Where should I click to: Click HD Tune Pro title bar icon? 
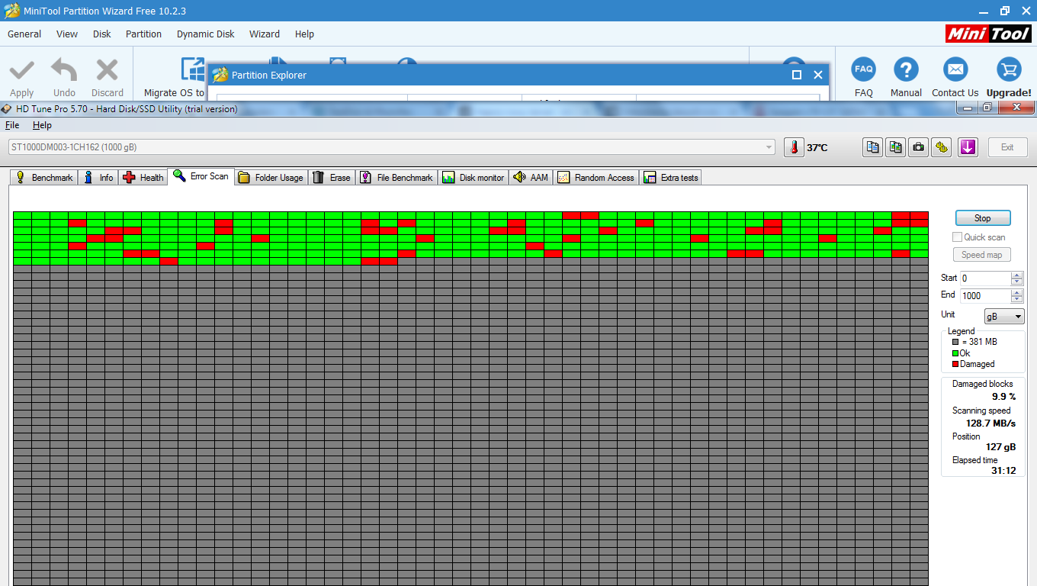(x=7, y=108)
